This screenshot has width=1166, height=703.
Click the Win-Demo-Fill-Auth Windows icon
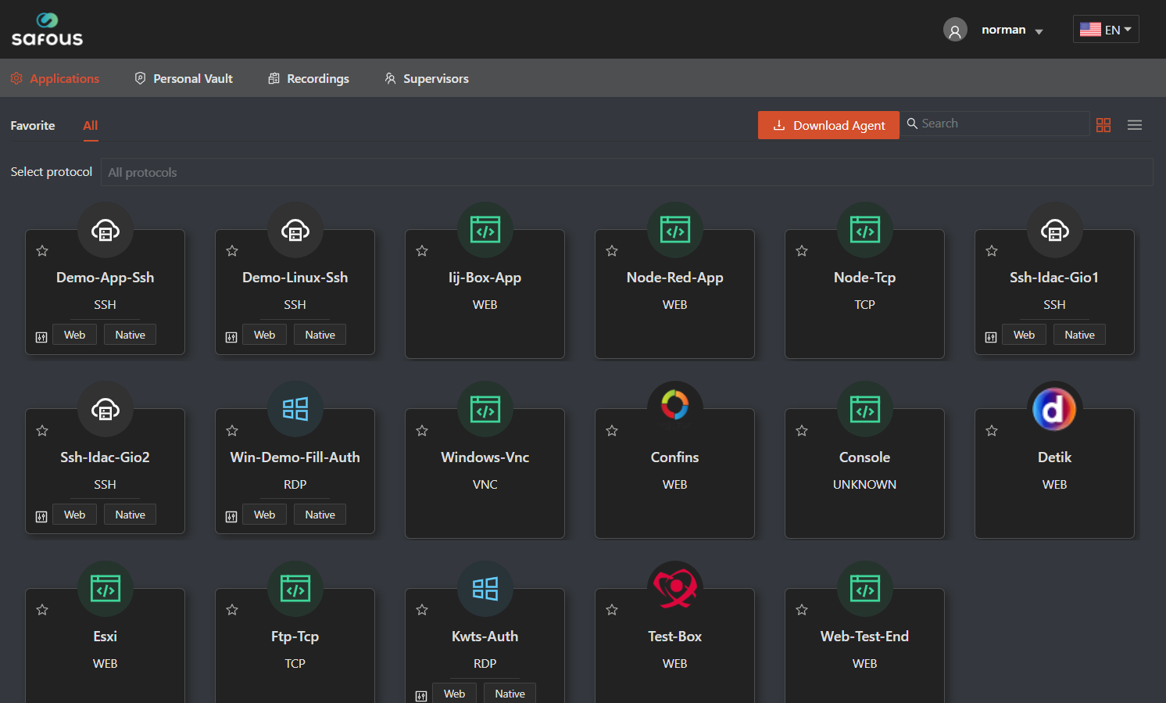(x=295, y=409)
